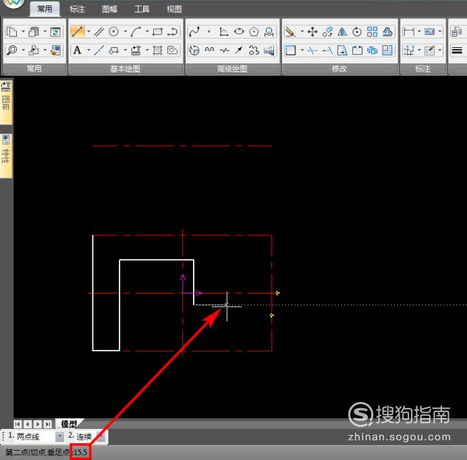Image resolution: width=467 pixels, height=460 pixels.
Task: Click the Offset curve tool
Action: (387, 32)
